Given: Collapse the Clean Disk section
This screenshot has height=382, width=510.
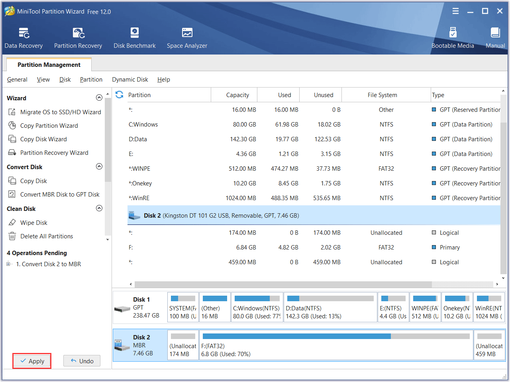Looking at the screenshot, I should (99, 209).
